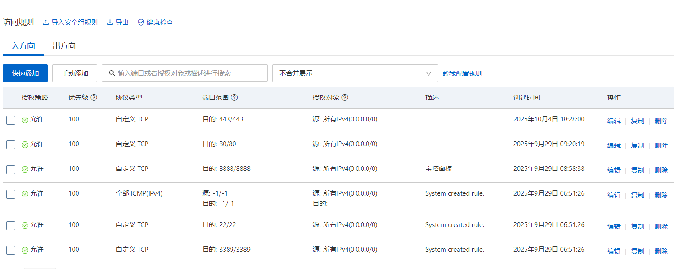The height and width of the screenshot is (269, 679).
Task: Select the 入方向 inbound tab
Action: [23, 46]
